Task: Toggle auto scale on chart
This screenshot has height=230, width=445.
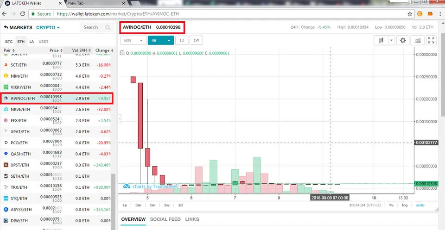Action: point(420,205)
